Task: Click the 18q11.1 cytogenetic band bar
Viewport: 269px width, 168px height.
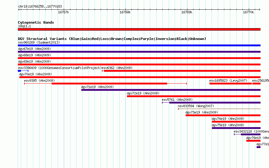Action: point(139,29)
